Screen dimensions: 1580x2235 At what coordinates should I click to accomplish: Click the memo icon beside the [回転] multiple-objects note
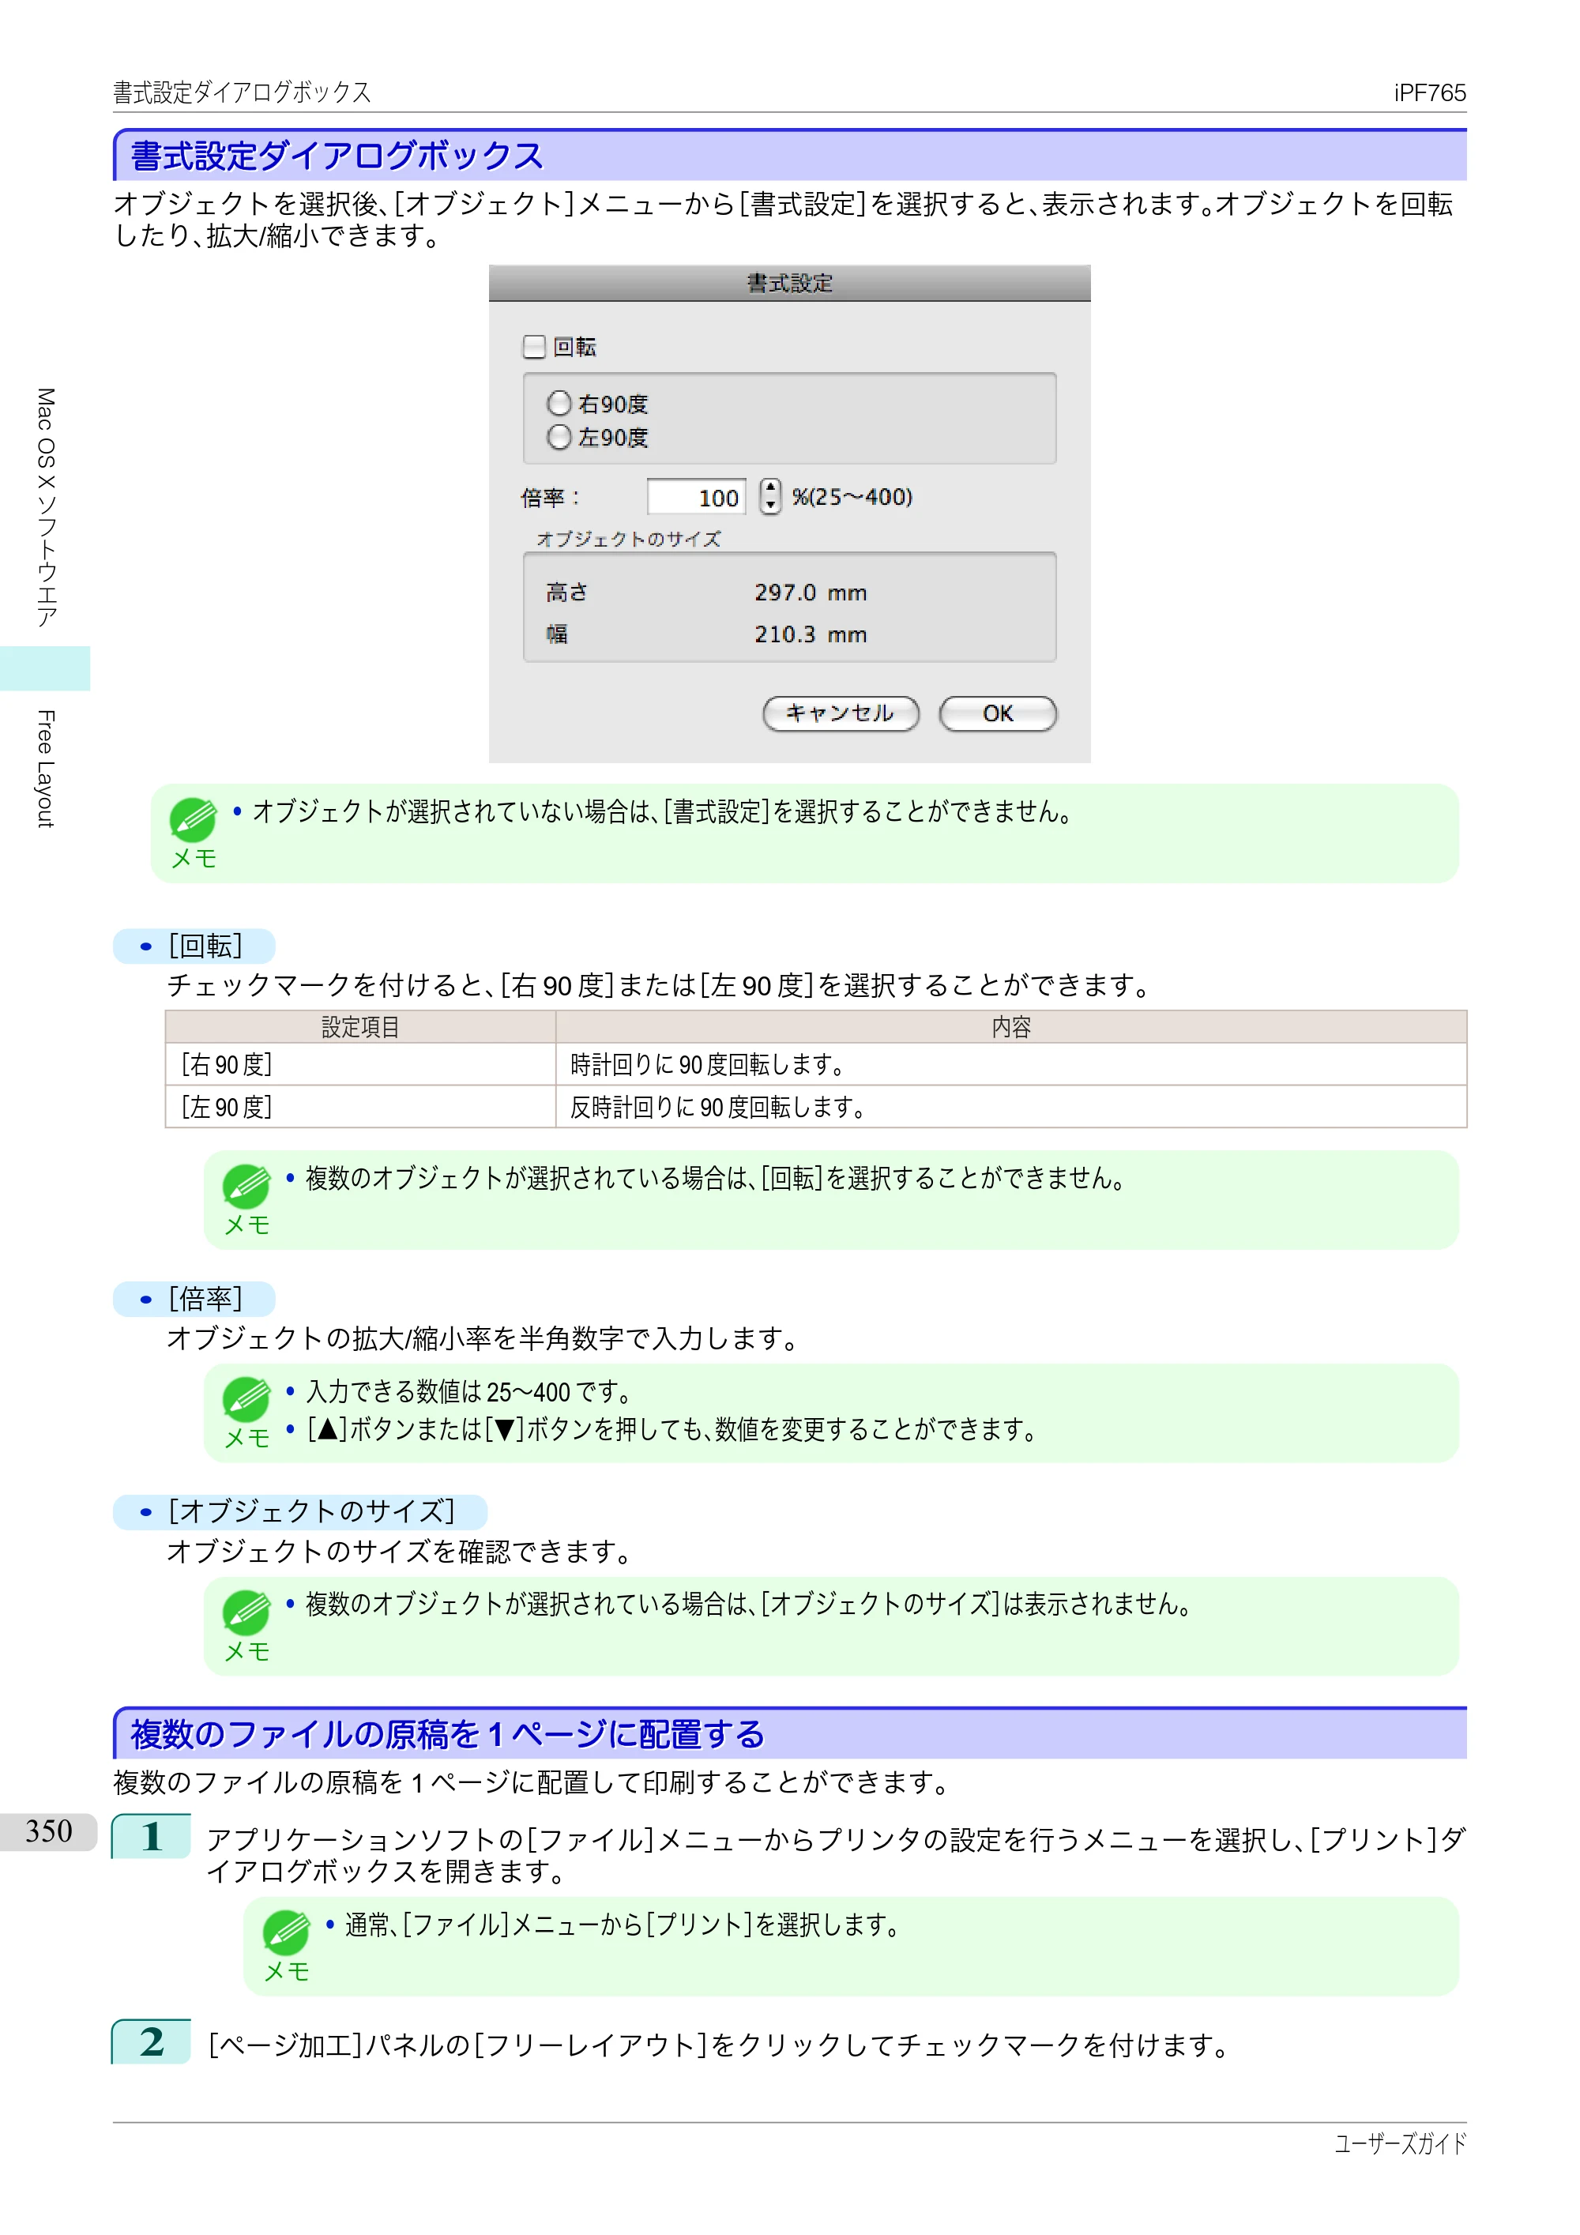246,1187
